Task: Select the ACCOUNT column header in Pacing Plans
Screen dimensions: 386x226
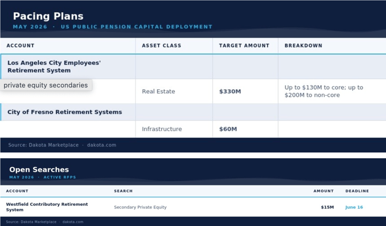Action: [x=20, y=45]
